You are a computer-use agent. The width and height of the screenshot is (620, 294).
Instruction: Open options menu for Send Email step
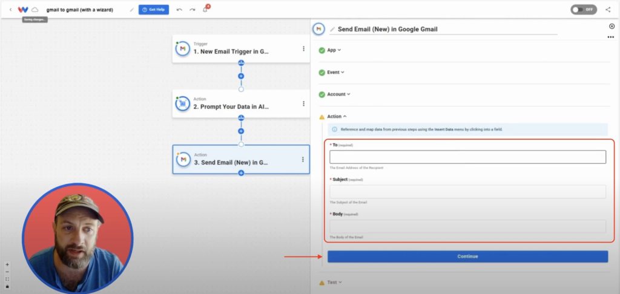[303, 159]
